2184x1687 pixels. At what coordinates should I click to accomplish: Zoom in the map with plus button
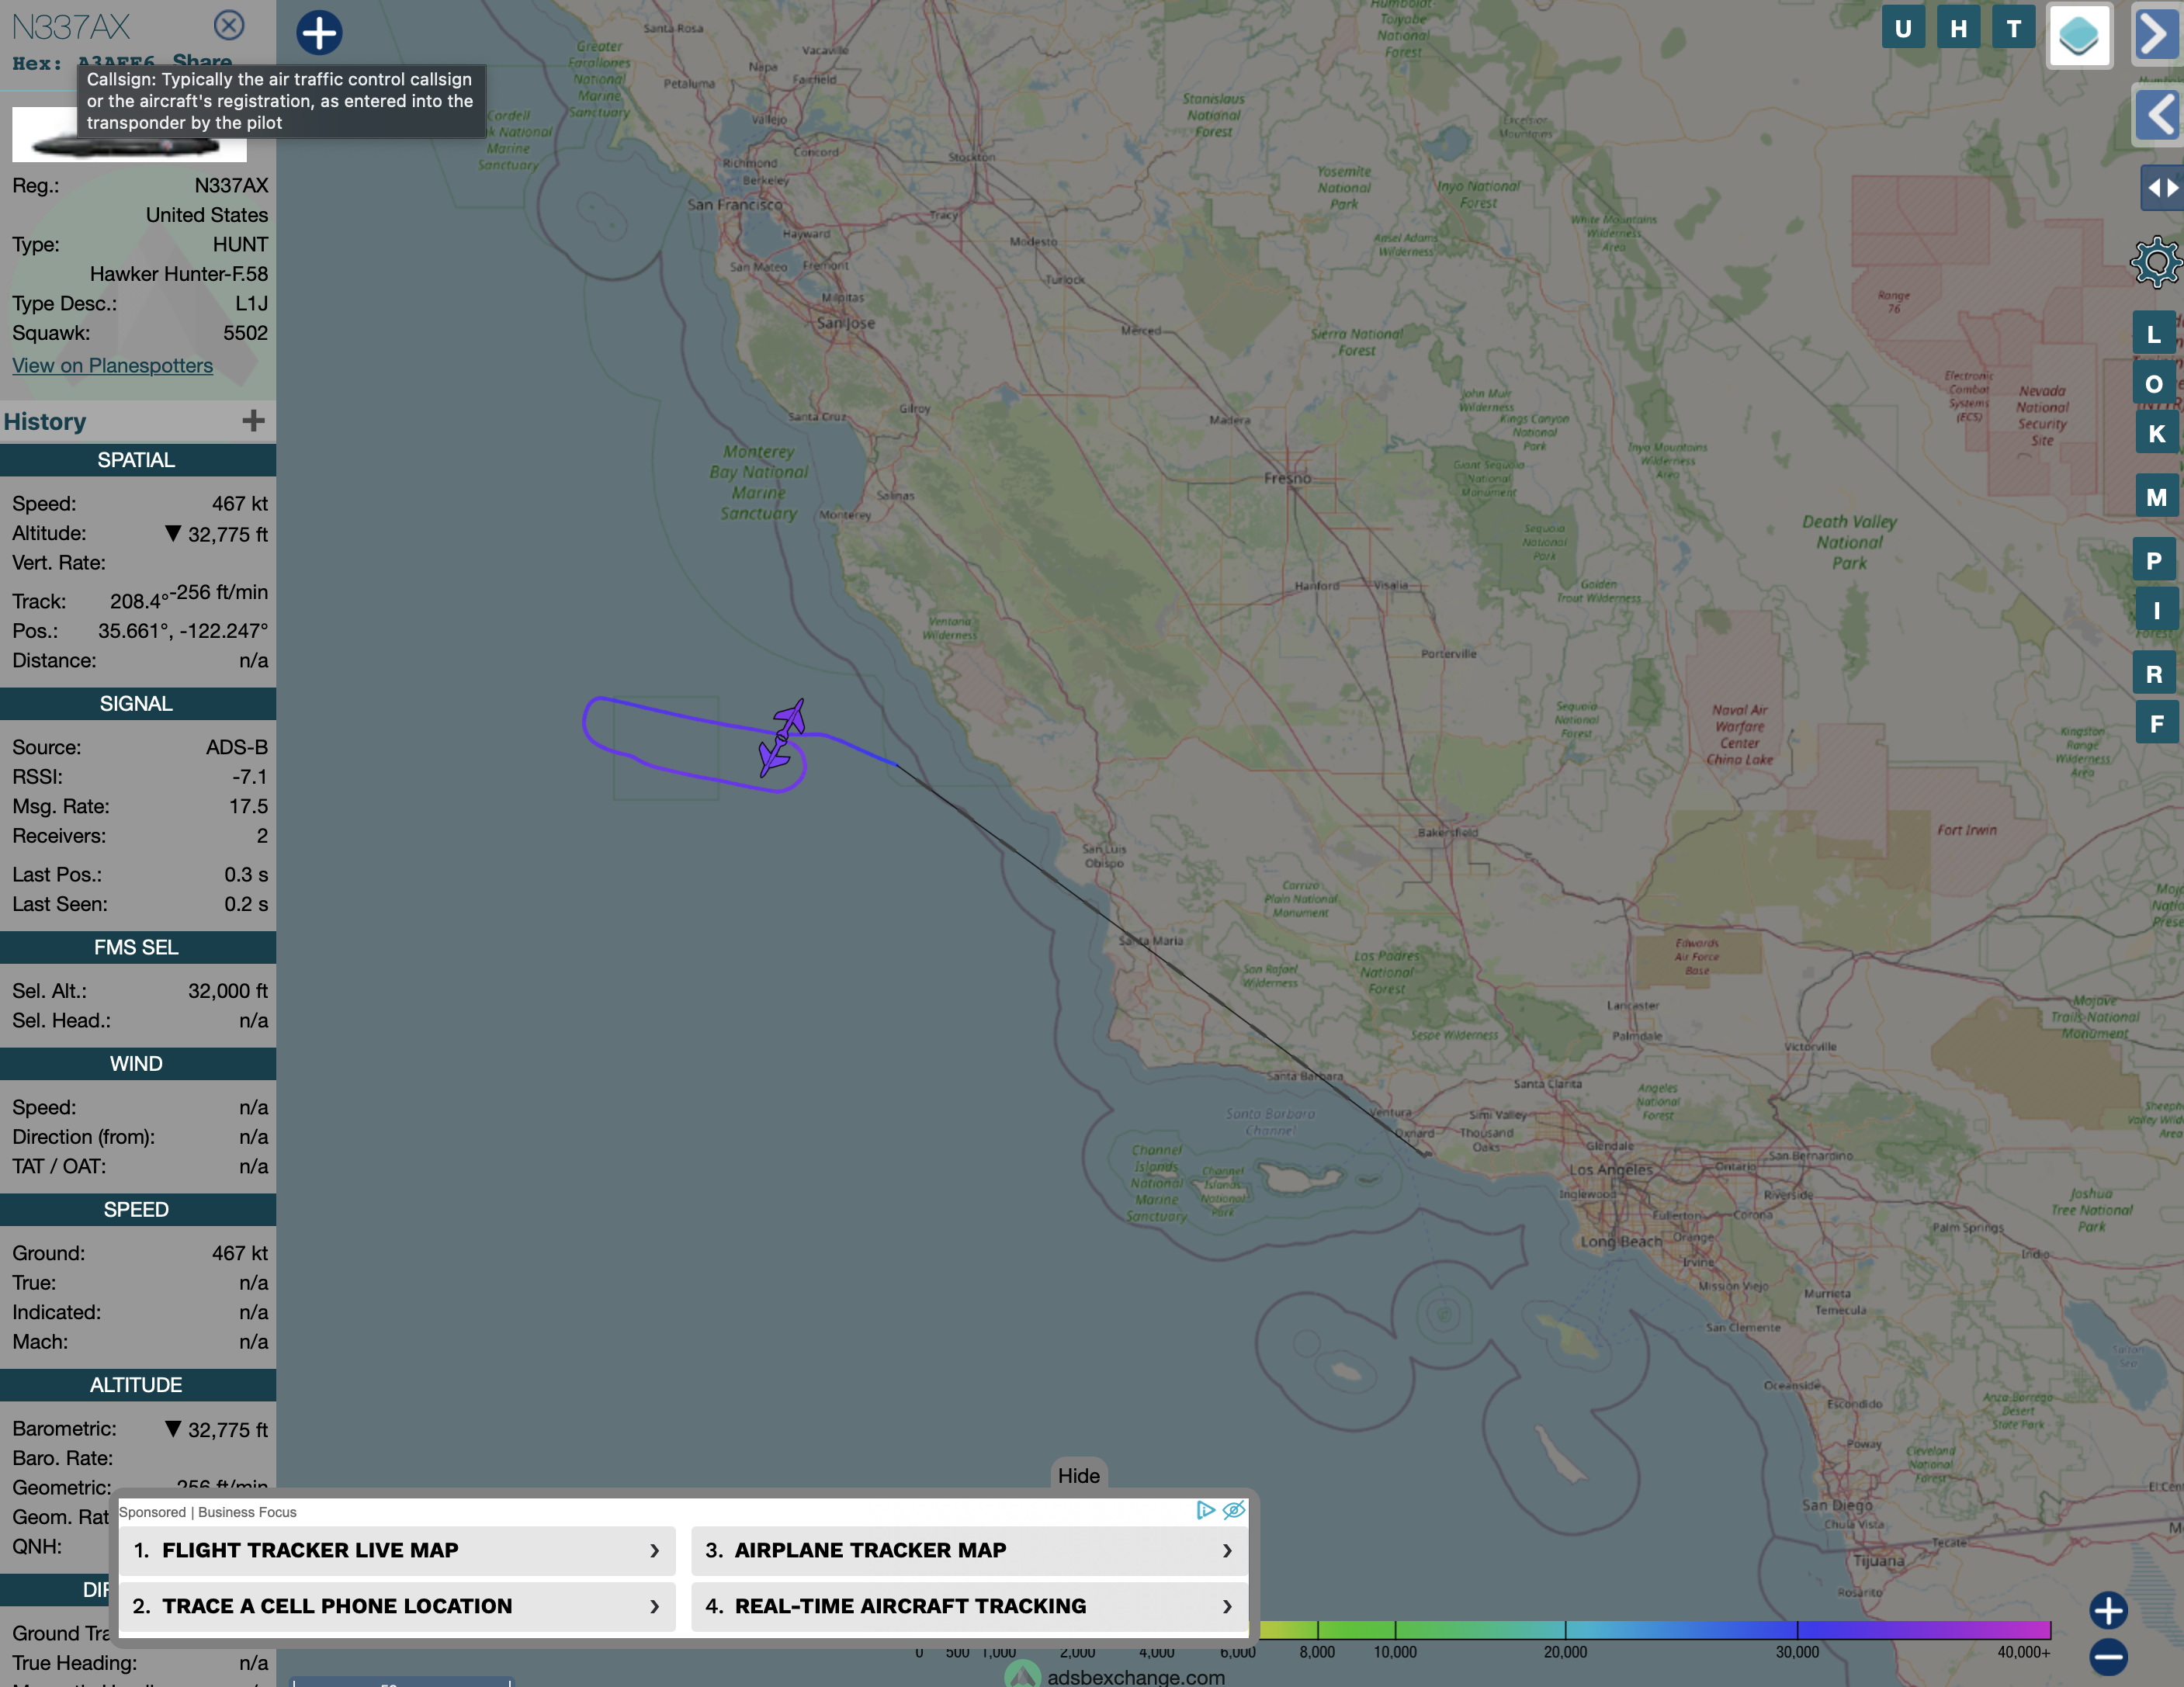pos(2108,1610)
